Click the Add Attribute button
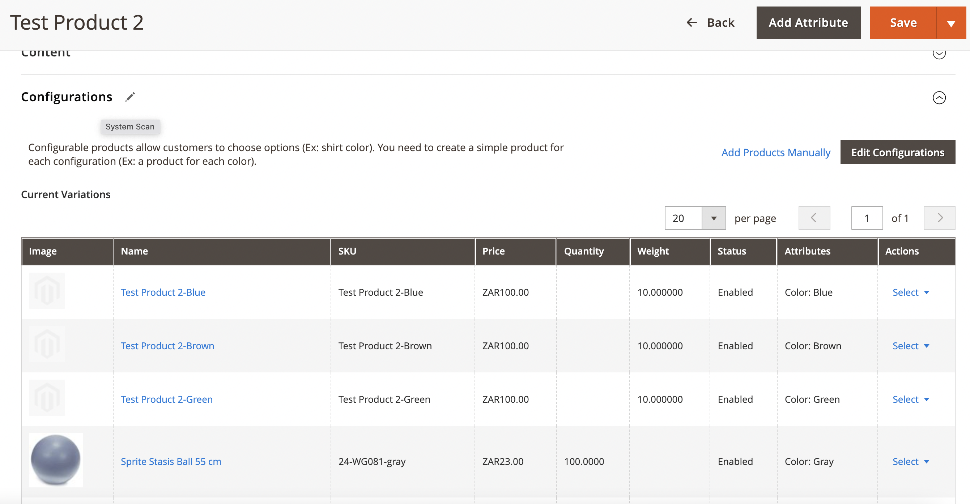Image resolution: width=970 pixels, height=504 pixels. tap(808, 22)
